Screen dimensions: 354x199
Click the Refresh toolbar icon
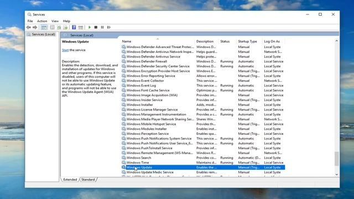[59, 27]
